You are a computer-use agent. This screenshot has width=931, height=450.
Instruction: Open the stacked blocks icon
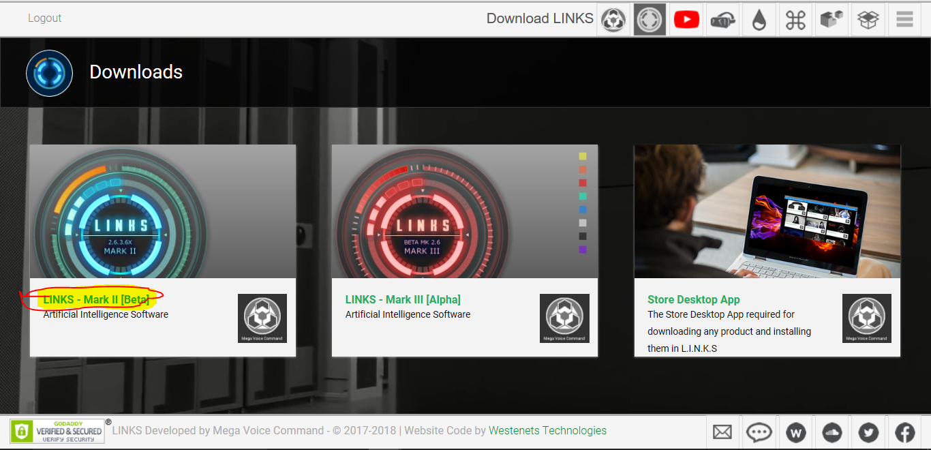pyautogui.click(x=831, y=19)
